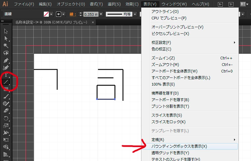This screenshot has width=251, height=161.
Task: Open the arrange documents layout icon
Action: (244, 4)
